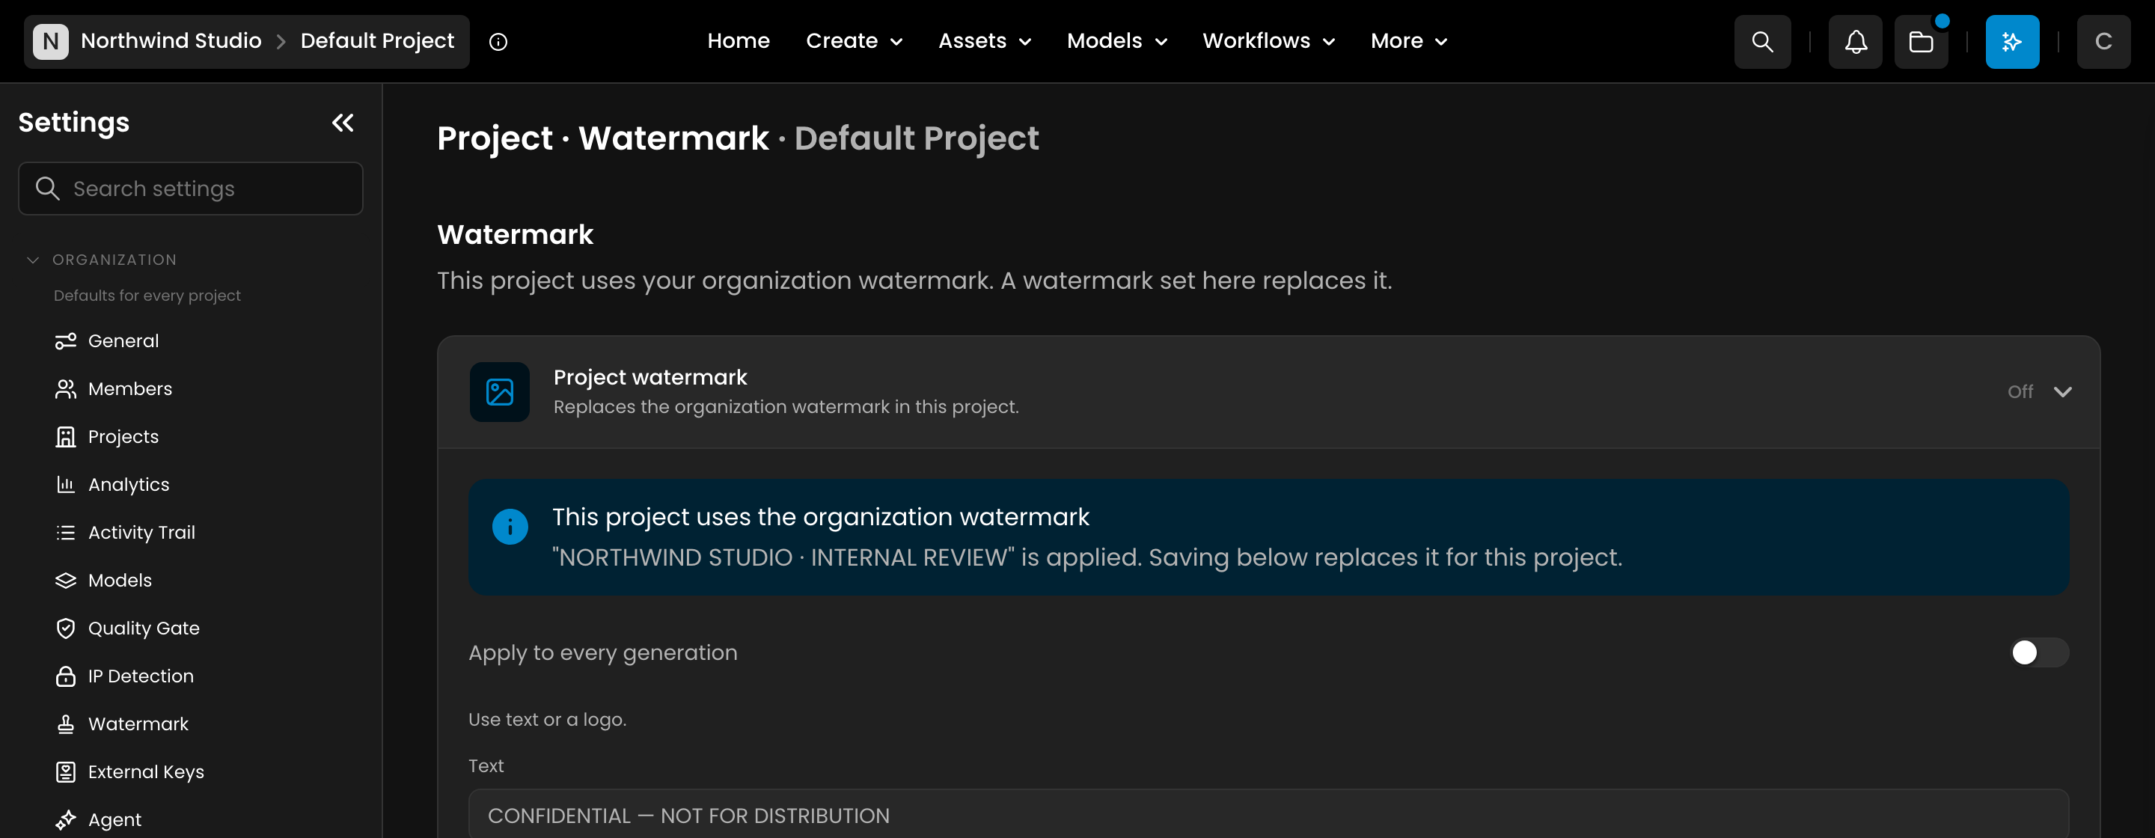The width and height of the screenshot is (2155, 838).
Task: Click "Project watermark" title text
Action: point(650,377)
